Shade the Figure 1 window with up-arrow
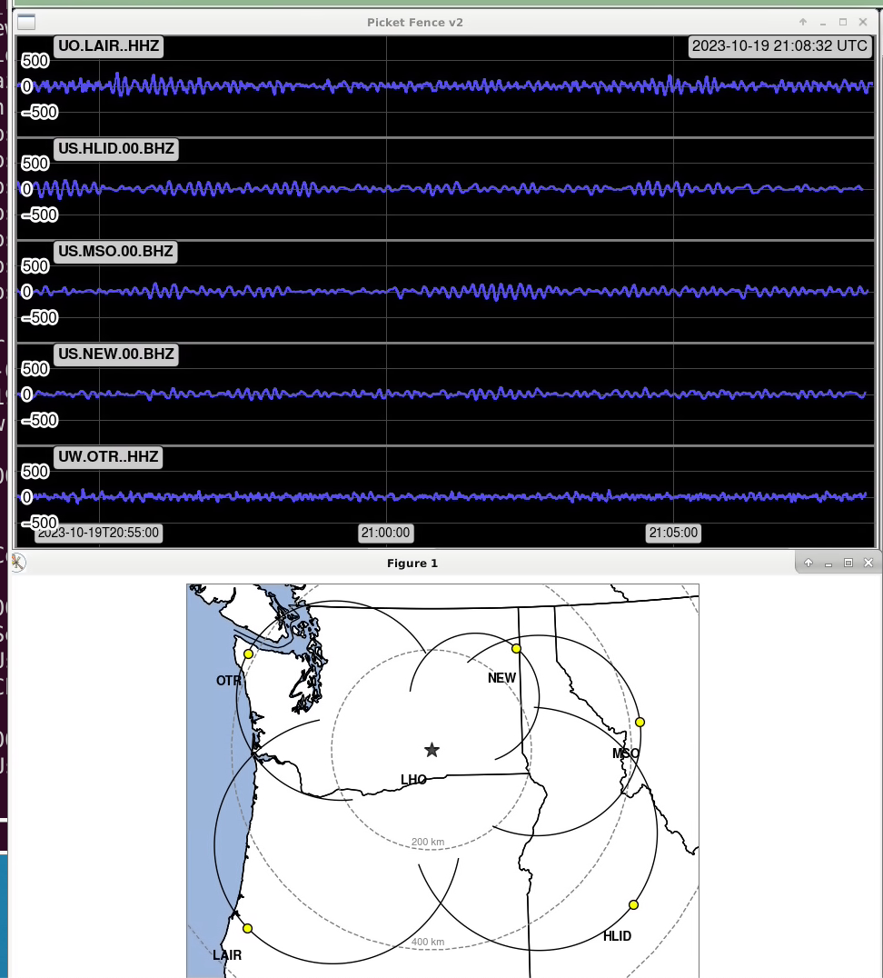The height and width of the screenshot is (978, 883). tap(809, 563)
